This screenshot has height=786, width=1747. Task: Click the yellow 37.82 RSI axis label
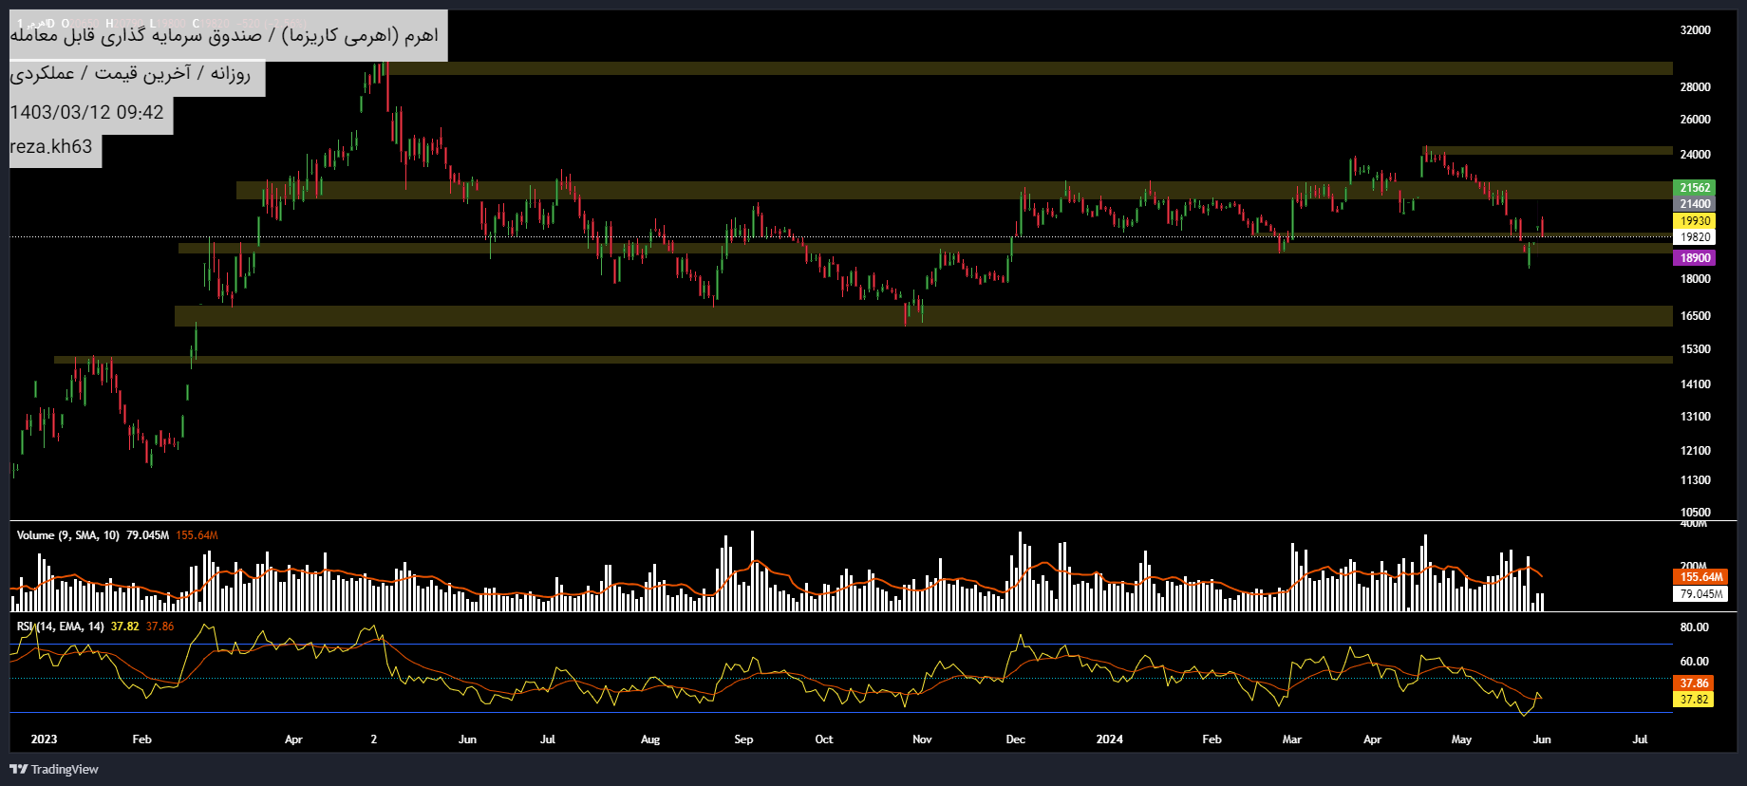pos(1694,700)
